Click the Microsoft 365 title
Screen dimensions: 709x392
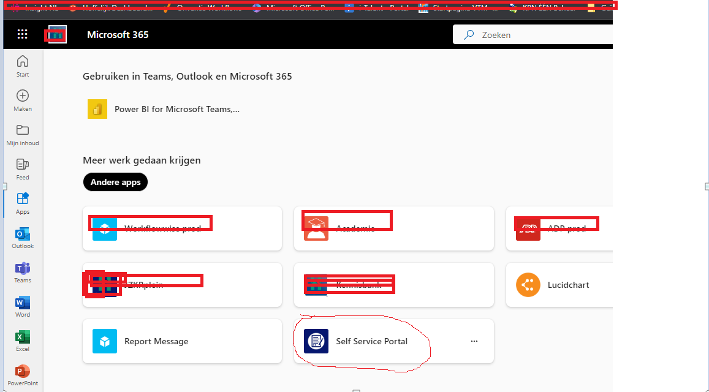click(118, 35)
